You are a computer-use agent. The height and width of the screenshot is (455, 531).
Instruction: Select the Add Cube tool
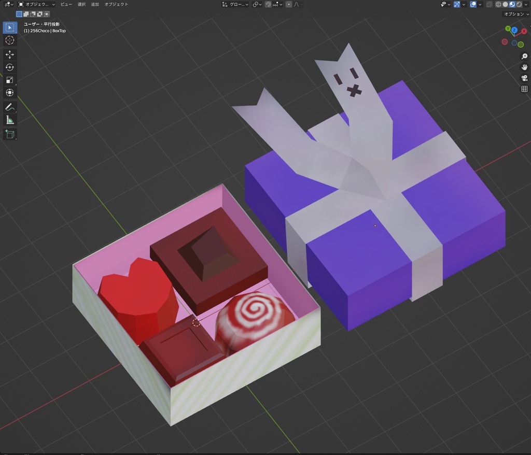[10, 134]
